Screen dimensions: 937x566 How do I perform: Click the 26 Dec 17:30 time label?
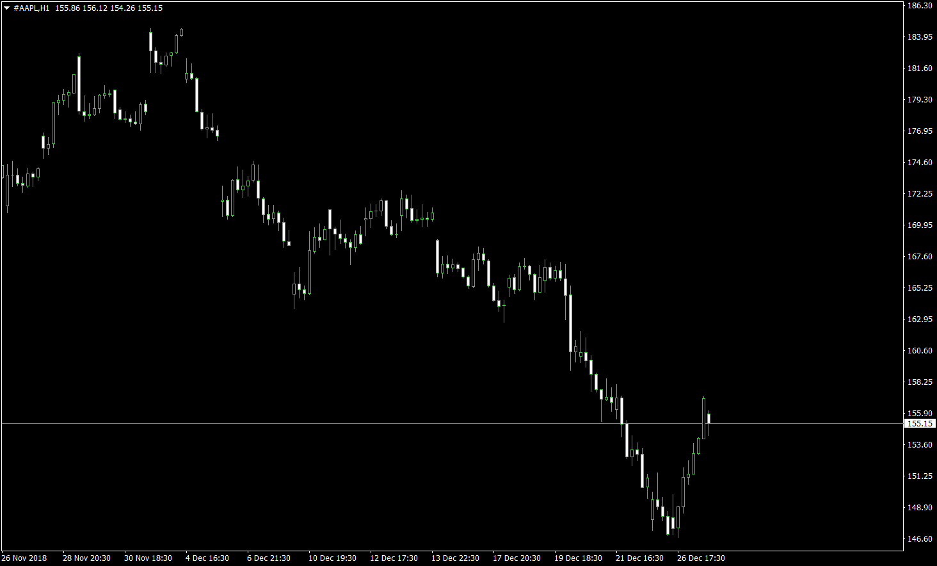coord(701,558)
